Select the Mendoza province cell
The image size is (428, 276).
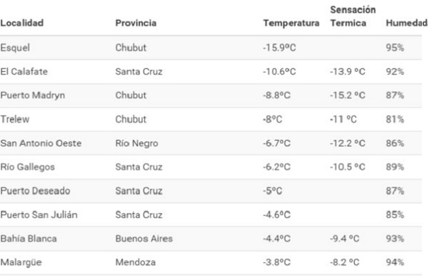[136, 262]
